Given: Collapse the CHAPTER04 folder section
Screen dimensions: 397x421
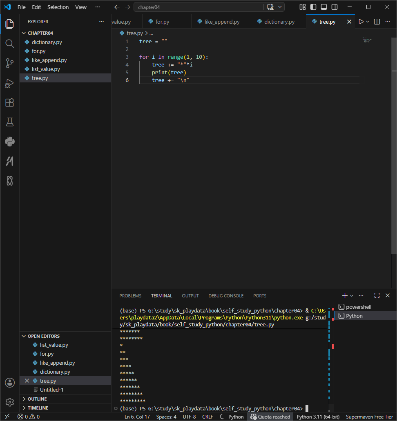Looking at the screenshot, I should click(x=65, y=33).
